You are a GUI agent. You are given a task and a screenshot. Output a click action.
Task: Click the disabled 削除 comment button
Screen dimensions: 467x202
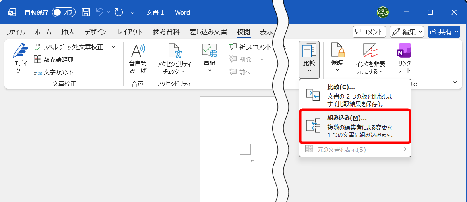[240, 59]
